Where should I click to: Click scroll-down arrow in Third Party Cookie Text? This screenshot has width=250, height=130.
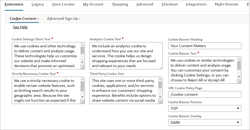tap(160, 97)
